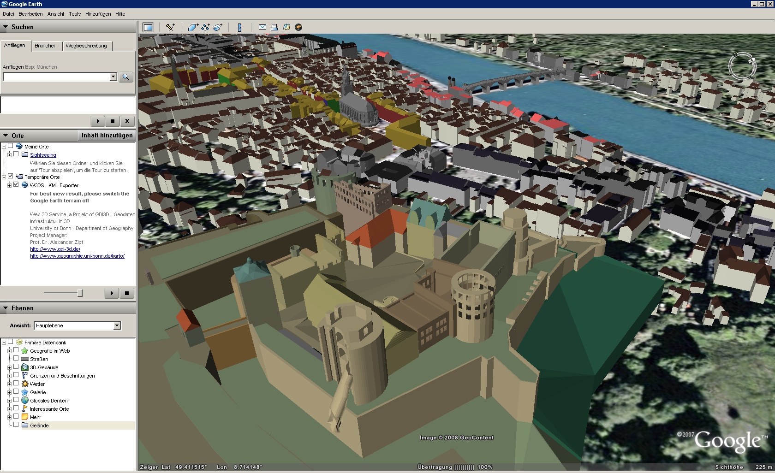The width and height of the screenshot is (775, 473).
Task: Click the print icon in toolbar
Action: click(274, 27)
